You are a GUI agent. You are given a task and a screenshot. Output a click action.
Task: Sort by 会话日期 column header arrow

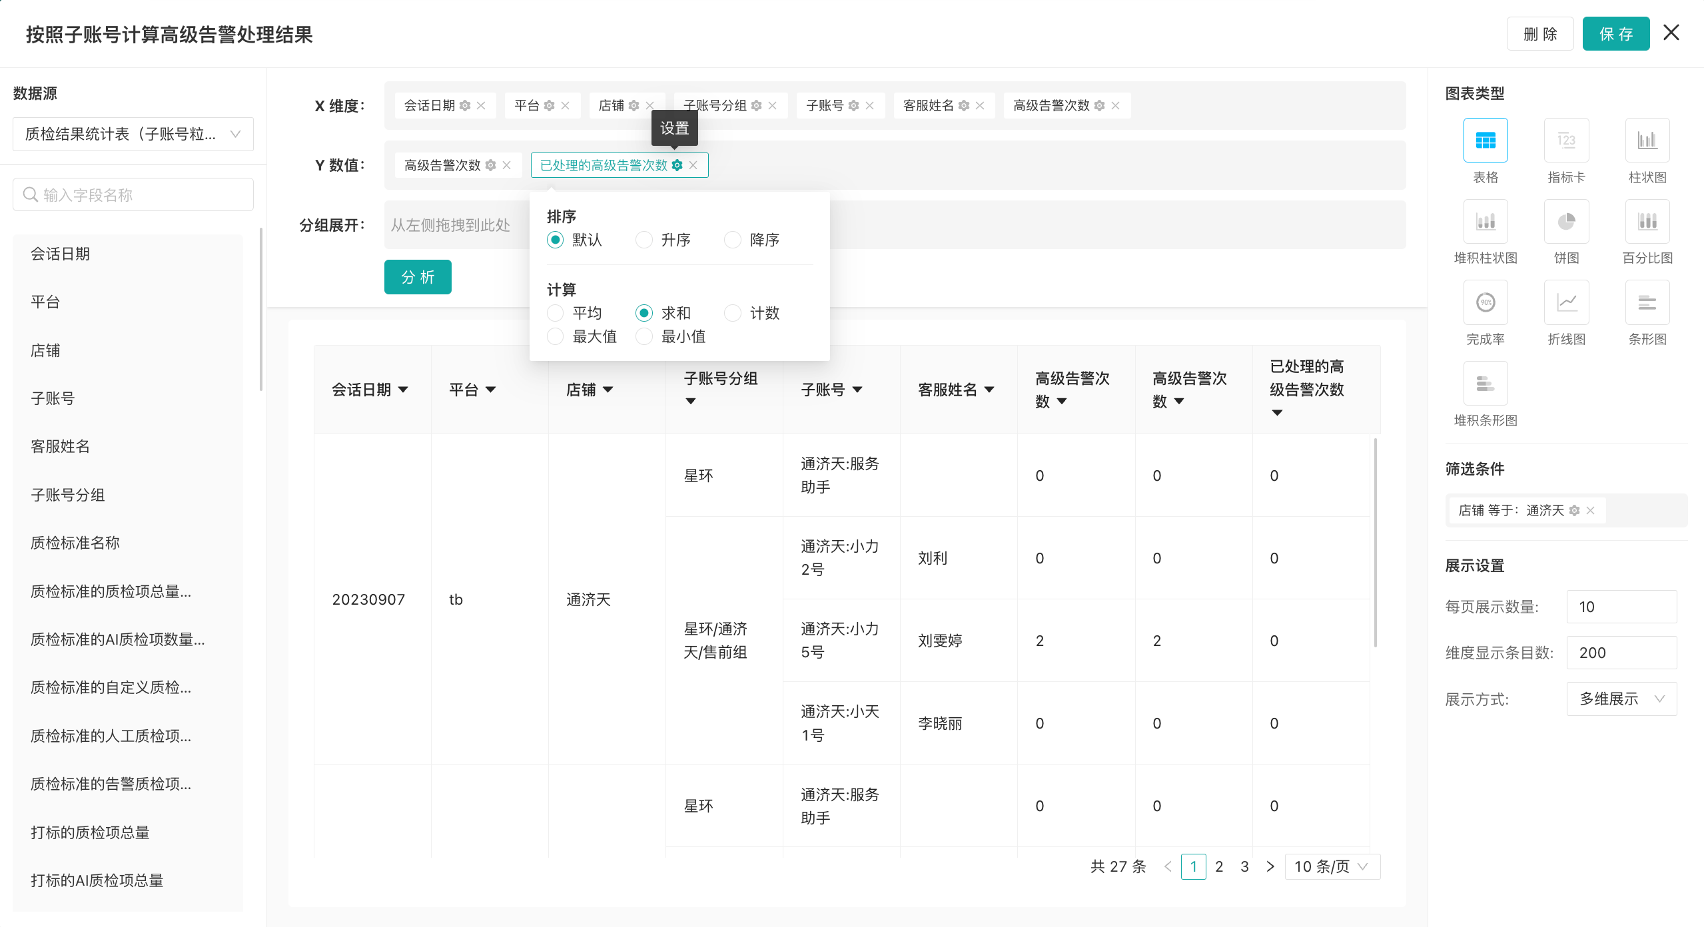coord(403,390)
